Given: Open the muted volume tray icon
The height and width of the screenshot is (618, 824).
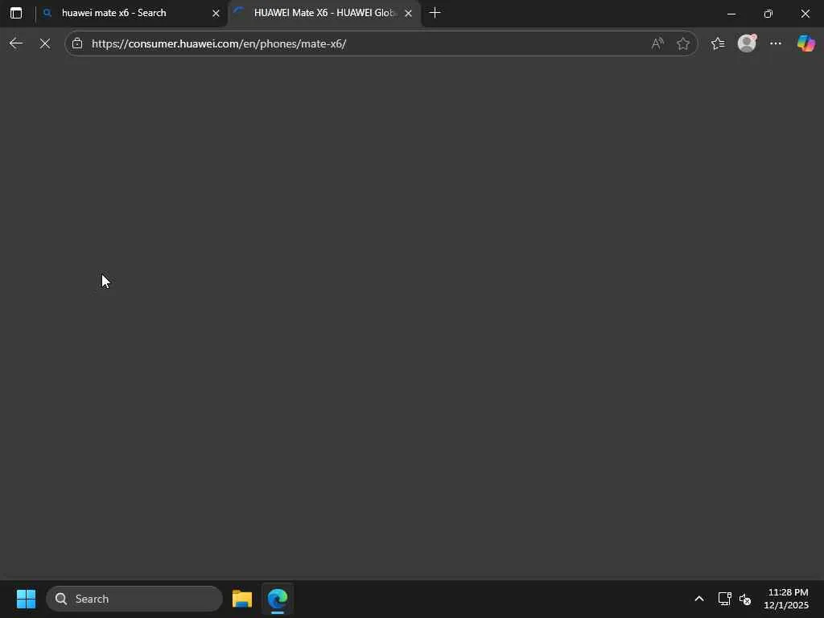Looking at the screenshot, I should point(744,599).
